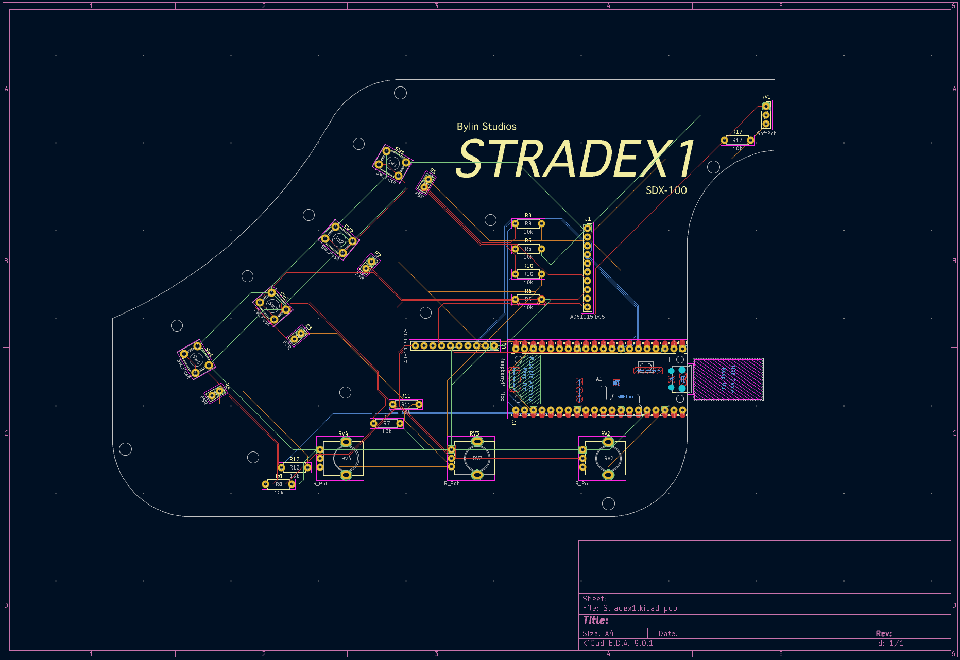Click the USB Cable Keep Out zone

(728, 379)
